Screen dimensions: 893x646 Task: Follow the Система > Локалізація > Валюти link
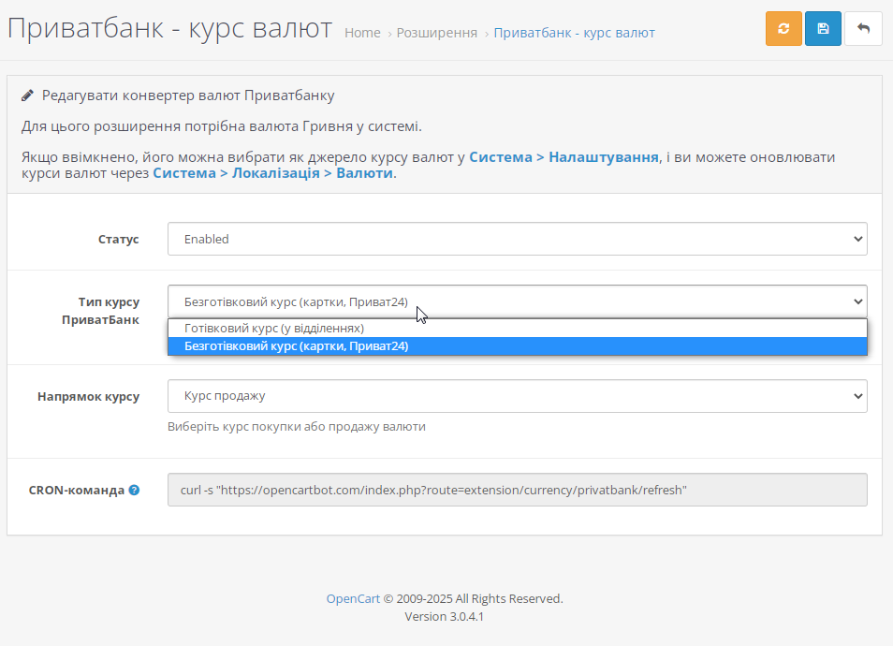click(x=272, y=173)
